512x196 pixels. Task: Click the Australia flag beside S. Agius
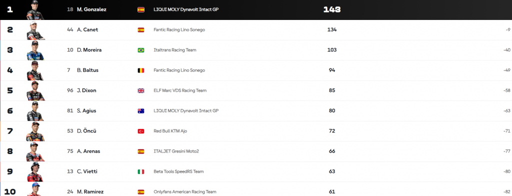point(141,111)
